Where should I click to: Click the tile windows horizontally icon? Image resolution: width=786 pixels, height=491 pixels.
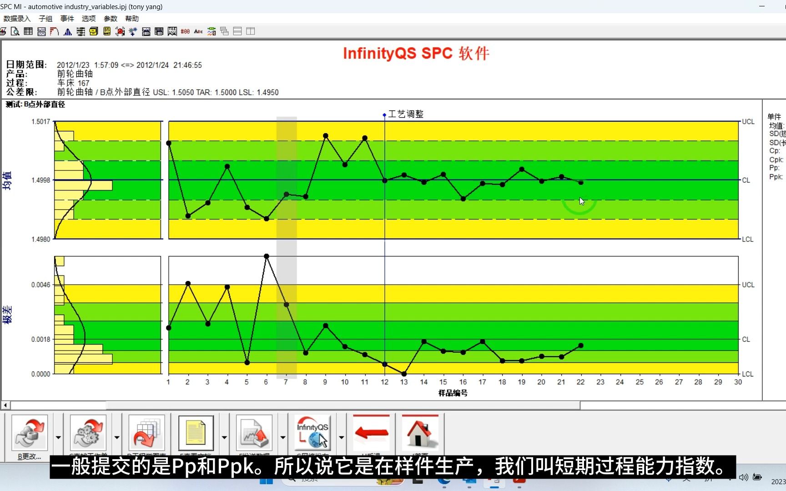tap(237, 31)
